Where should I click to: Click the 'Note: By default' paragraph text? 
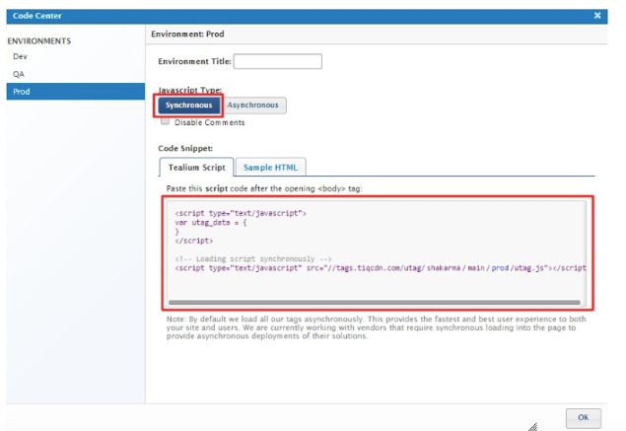click(376, 327)
